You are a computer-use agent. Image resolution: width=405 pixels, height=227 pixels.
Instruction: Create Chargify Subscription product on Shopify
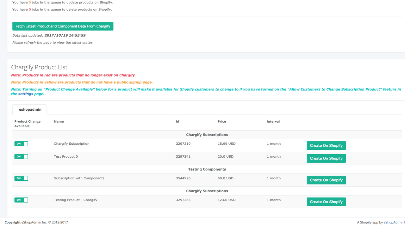[326, 146]
